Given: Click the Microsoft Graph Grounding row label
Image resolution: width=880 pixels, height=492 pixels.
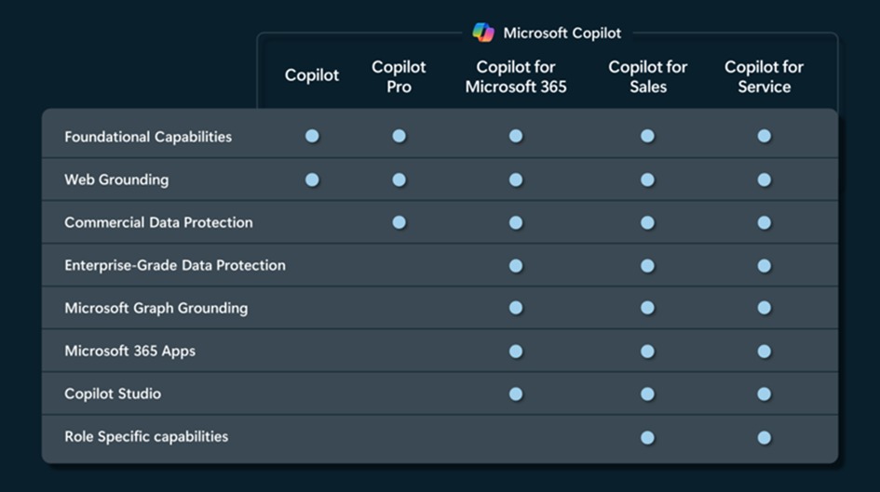Looking at the screenshot, I should pyautogui.click(x=156, y=308).
